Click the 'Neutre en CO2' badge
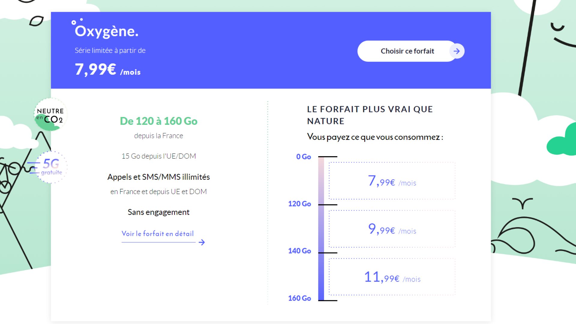The height and width of the screenshot is (324, 576). click(x=50, y=115)
